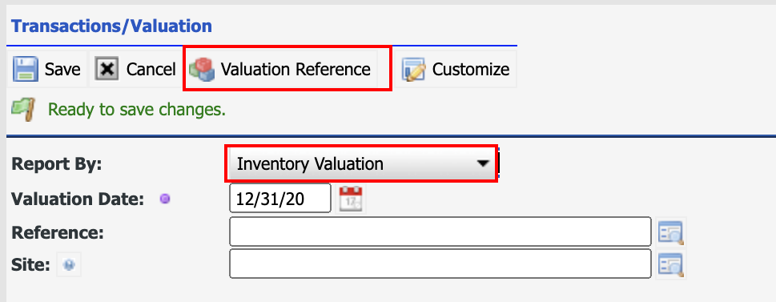
Task: Click the Transactions/Valuation page heading
Action: coord(111,26)
